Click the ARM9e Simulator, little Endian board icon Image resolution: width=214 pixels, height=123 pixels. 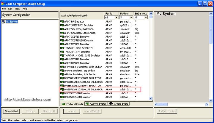[x=62, y=74]
